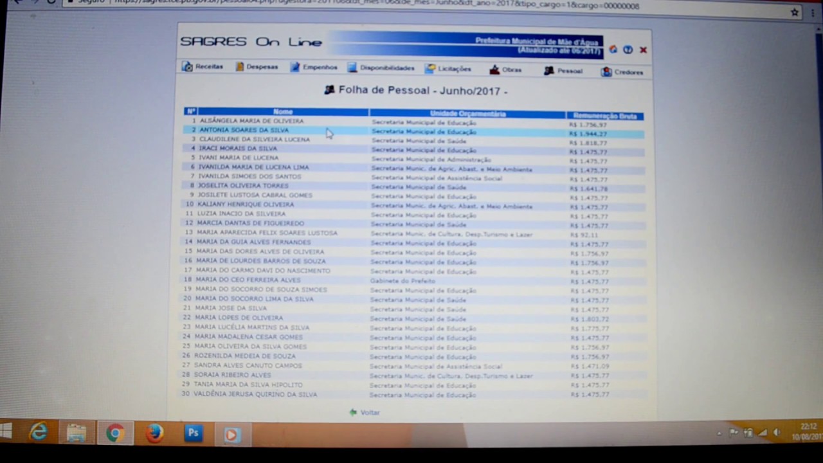823x463 pixels.
Task: Select row JOSELITA OLIVEIRA TORRES
Action: coord(413,187)
